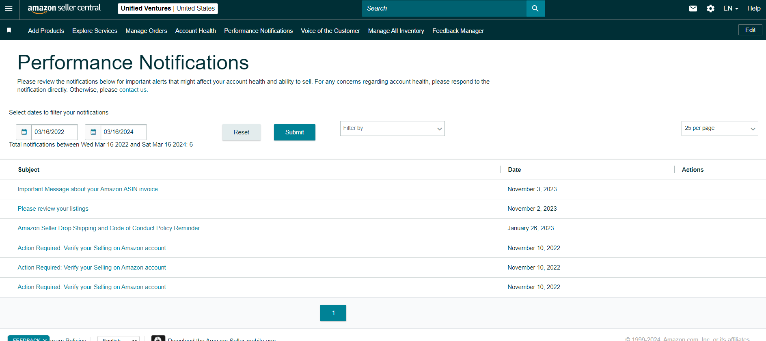Click the end date field 03/16/2024
Viewport: 766px width, 341px height.
[x=123, y=132]
